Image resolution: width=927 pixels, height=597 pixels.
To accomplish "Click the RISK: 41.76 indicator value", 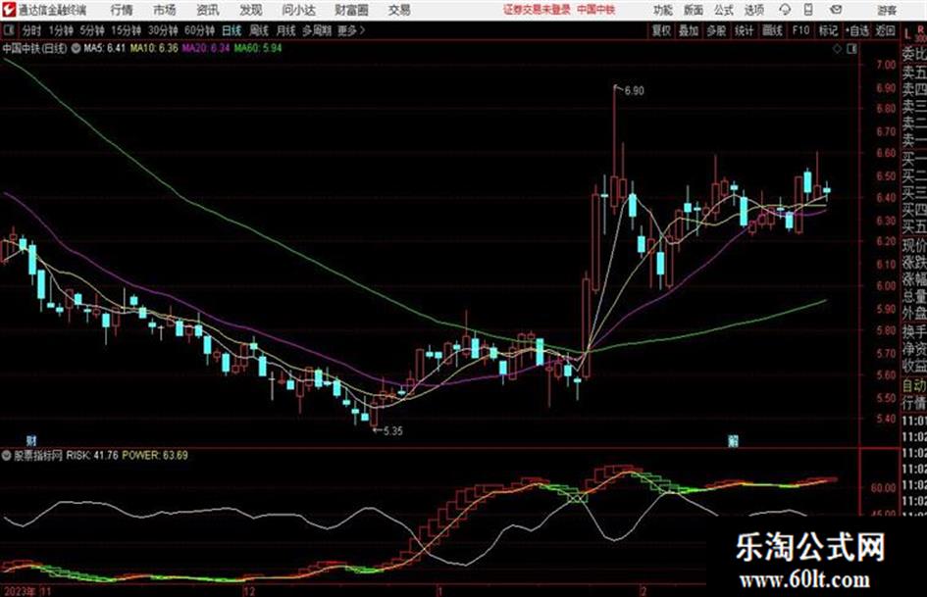I will [x=92, y=455].
